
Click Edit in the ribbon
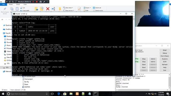(86, 11)
